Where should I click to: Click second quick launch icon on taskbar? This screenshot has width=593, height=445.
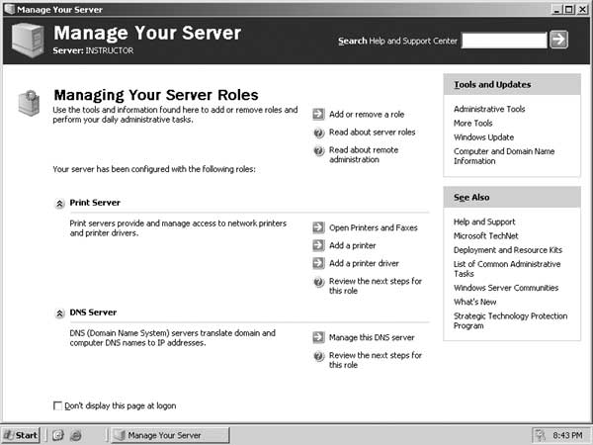tap(76, 435)
